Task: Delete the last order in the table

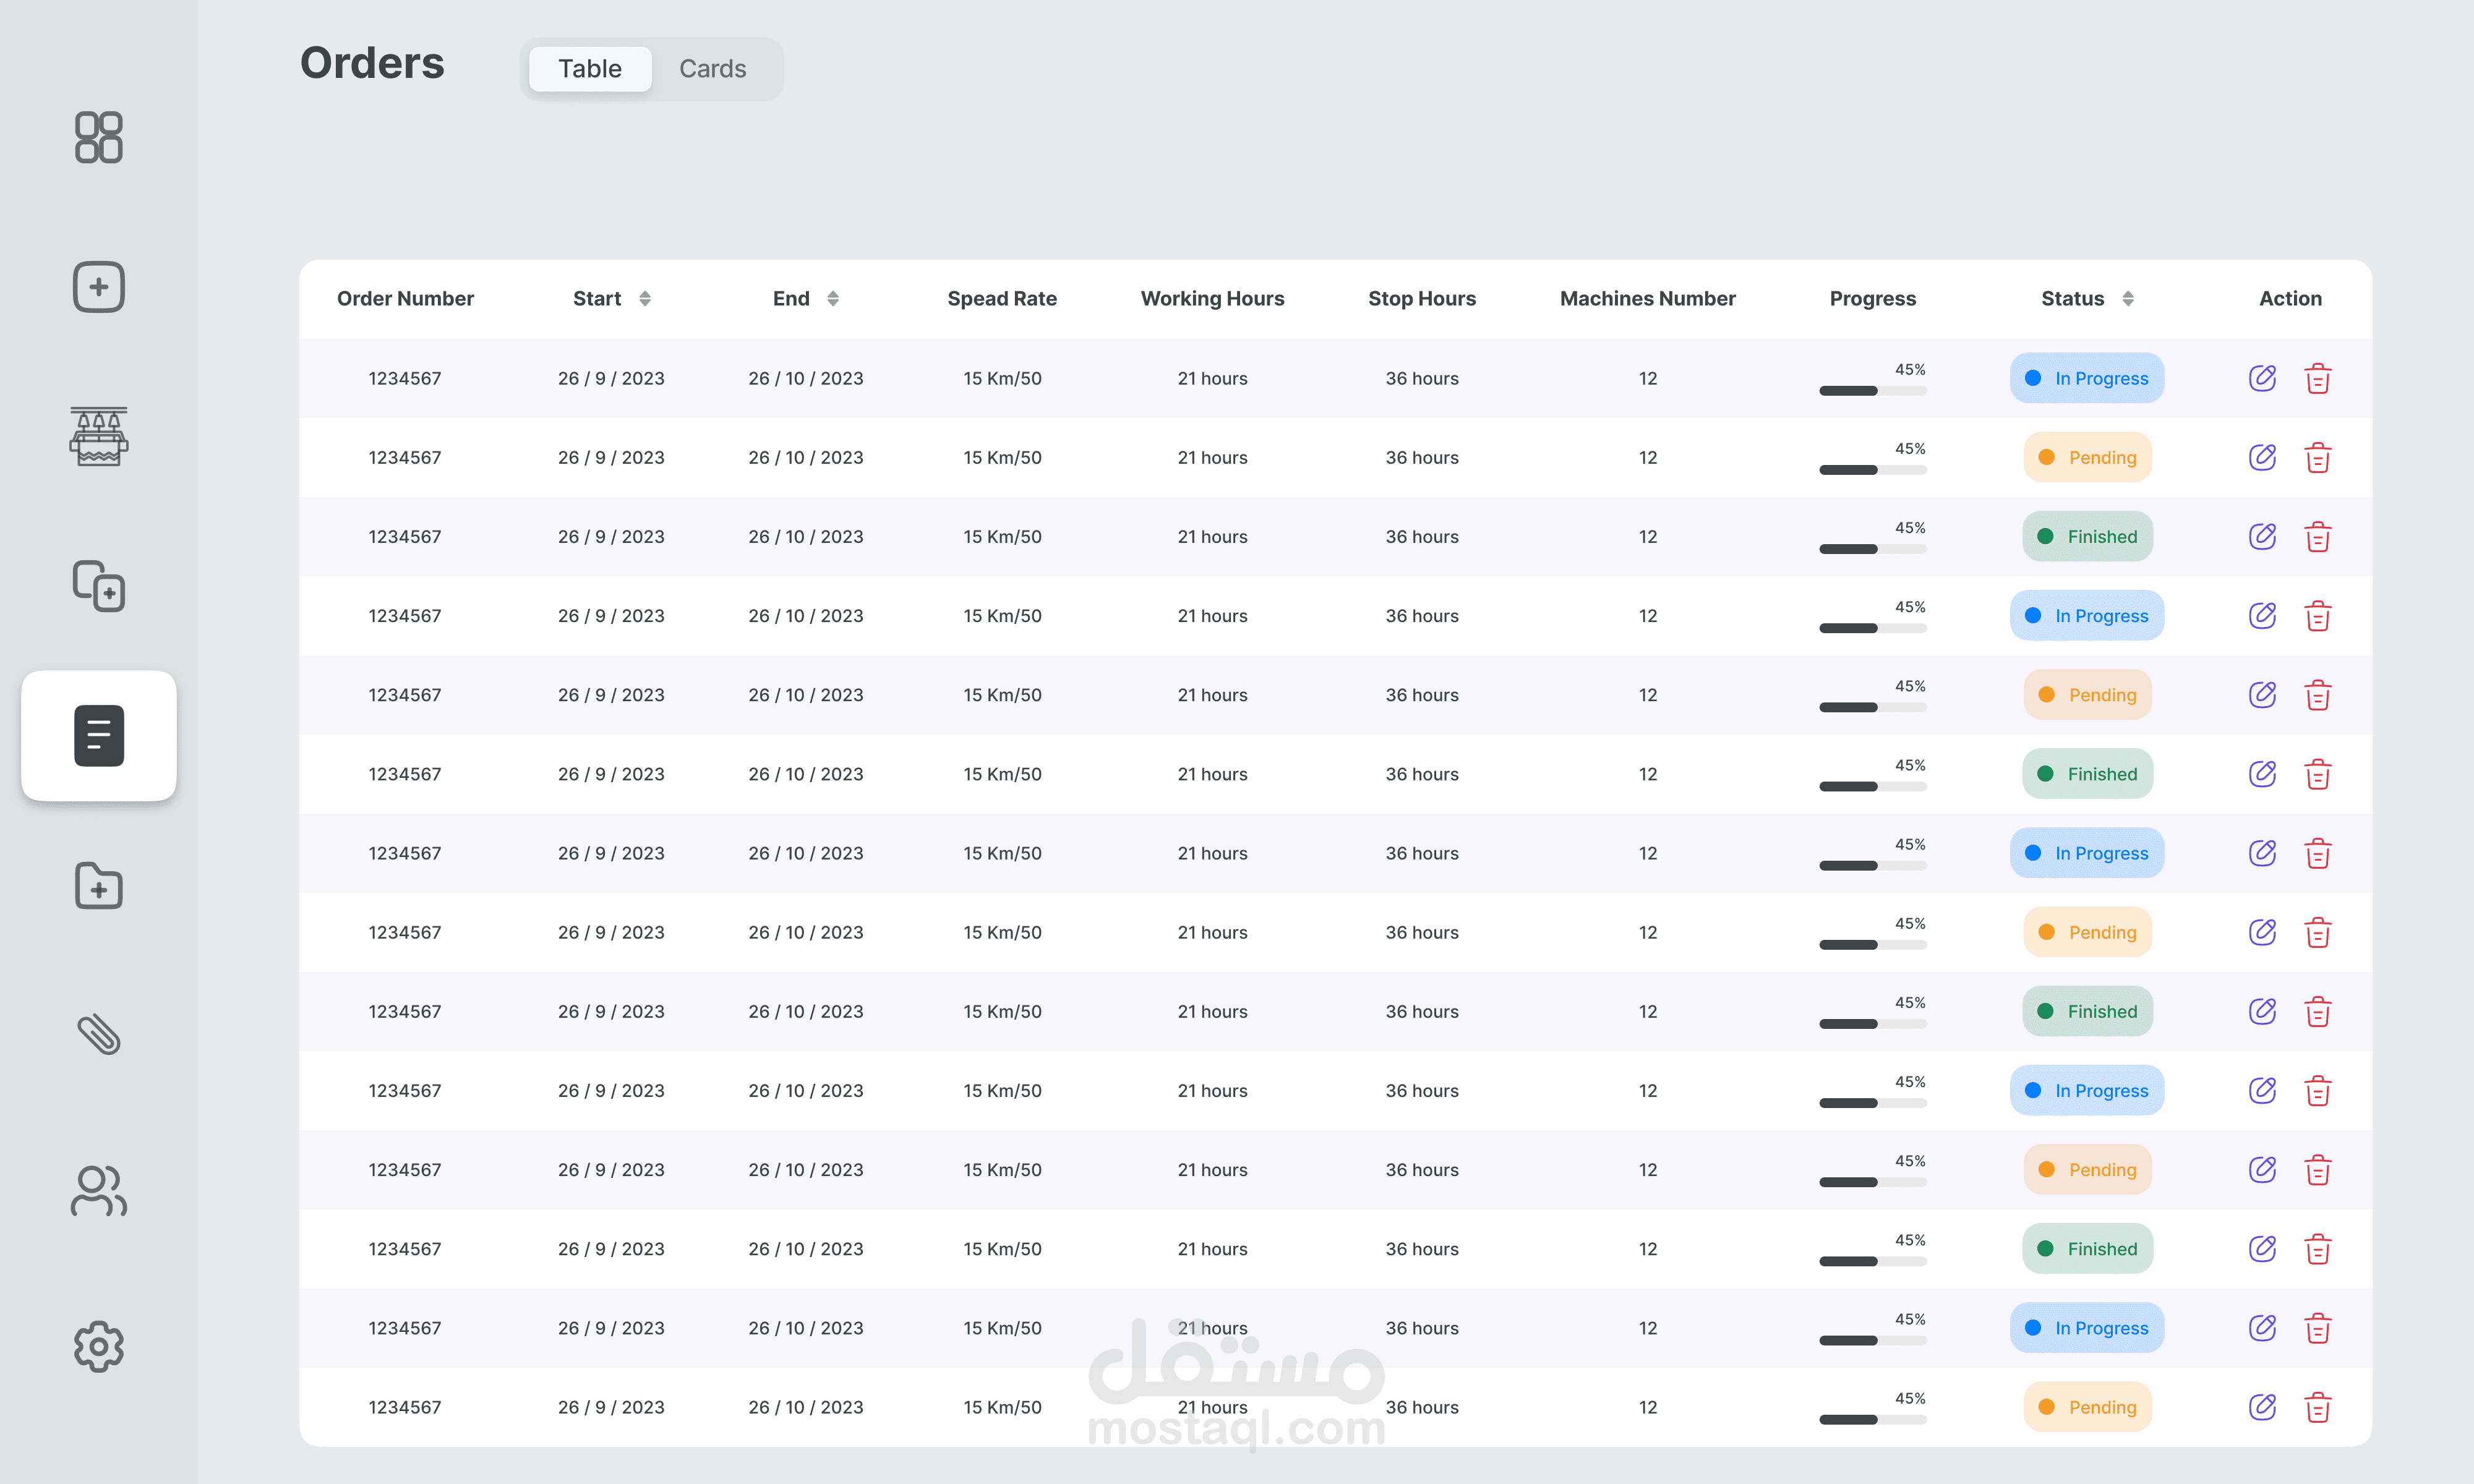Action: pos(2318,1407)
